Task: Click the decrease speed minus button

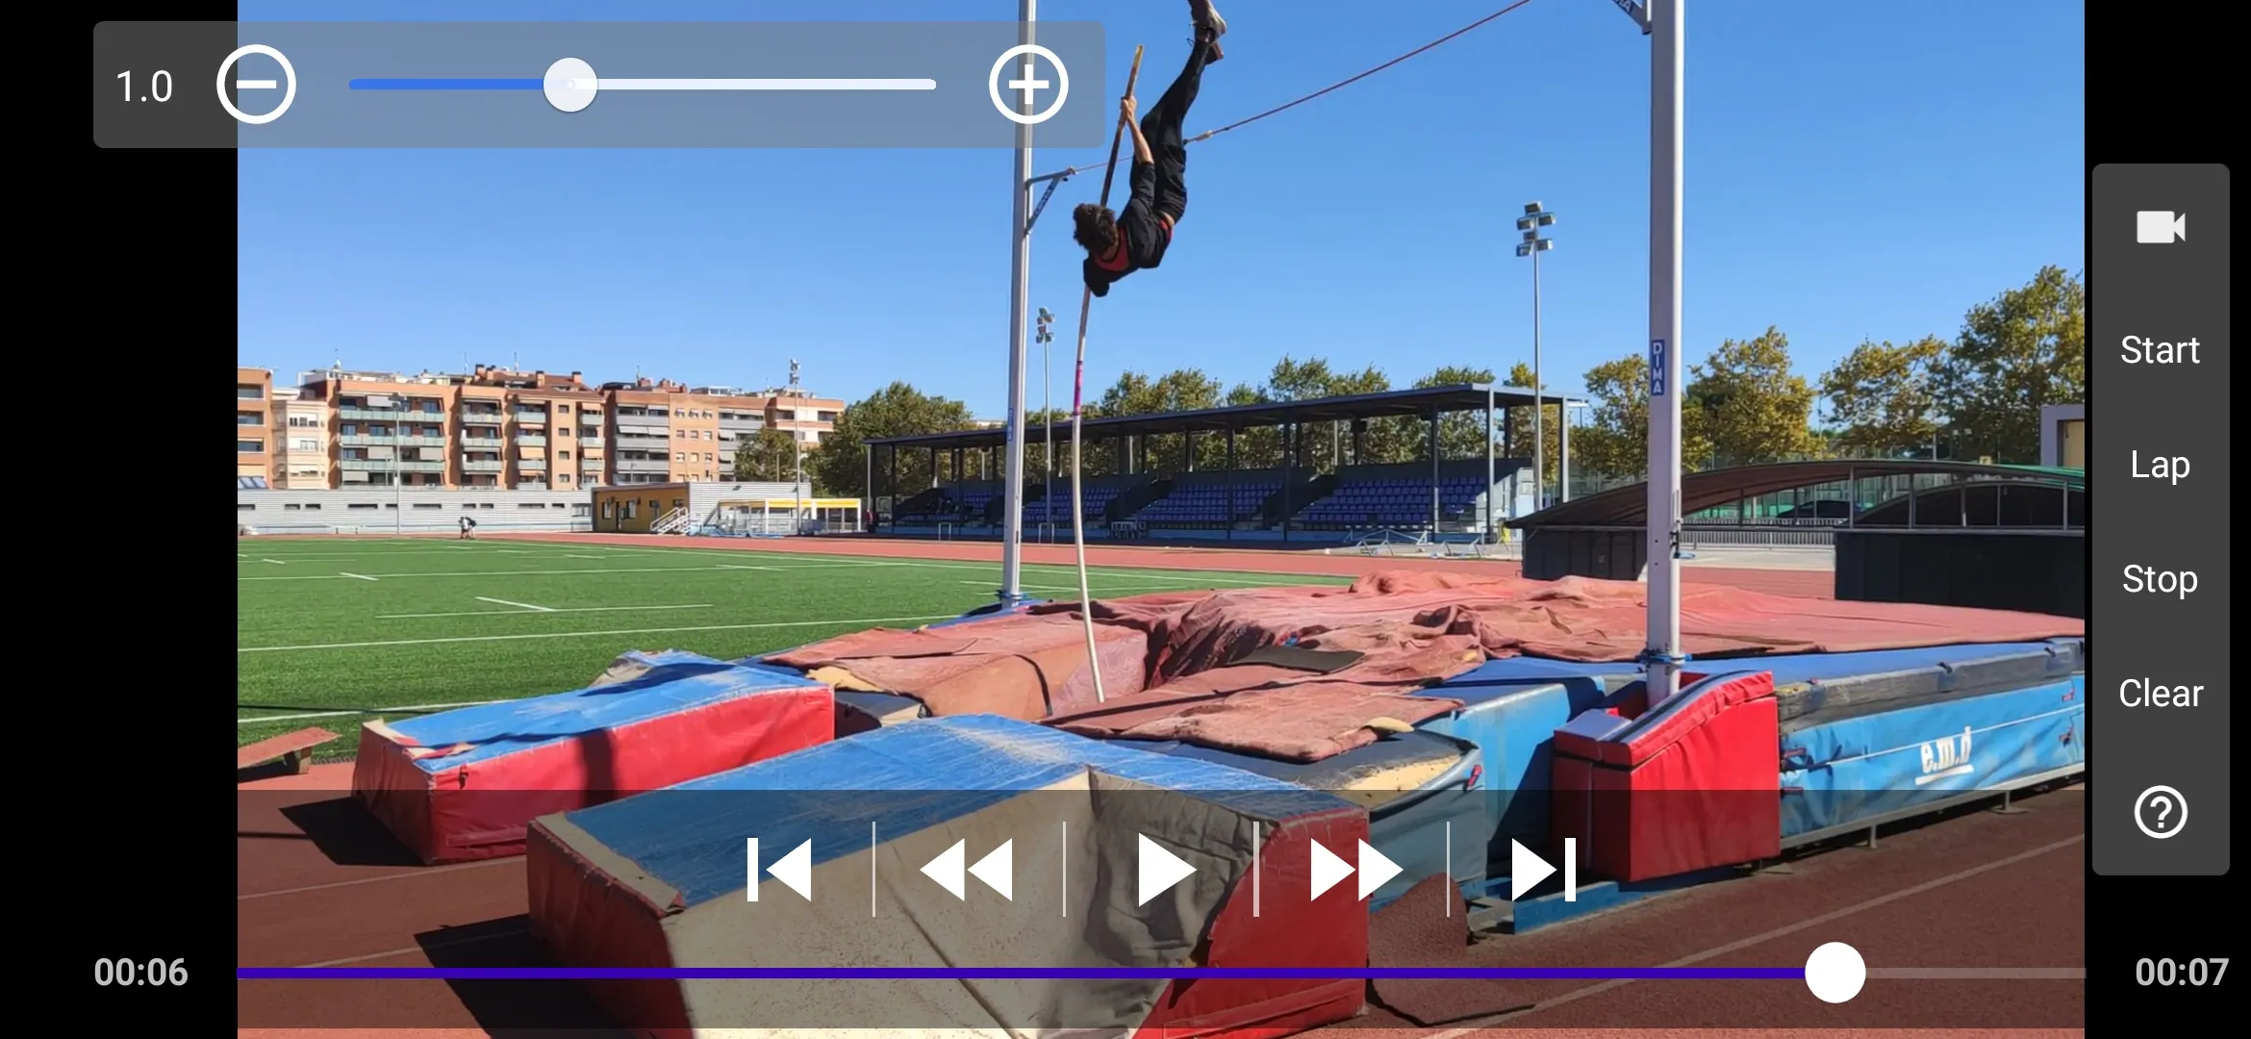Action: point(257,85)
